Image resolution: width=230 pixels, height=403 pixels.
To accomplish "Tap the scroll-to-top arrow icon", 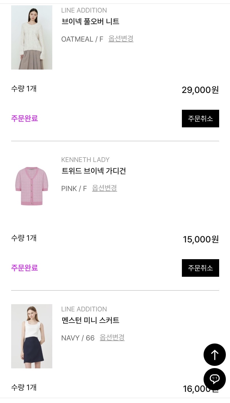I will (214, 354).
